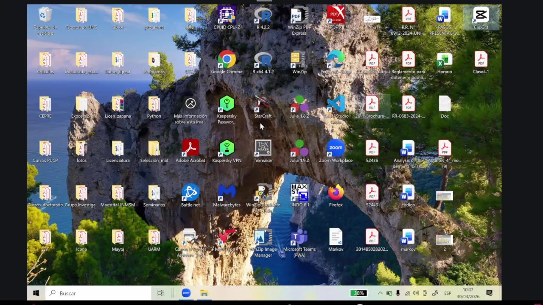Open the microphone tray icon
The height and width of the screenshot is (305, 543).
(x=398, y=293)
